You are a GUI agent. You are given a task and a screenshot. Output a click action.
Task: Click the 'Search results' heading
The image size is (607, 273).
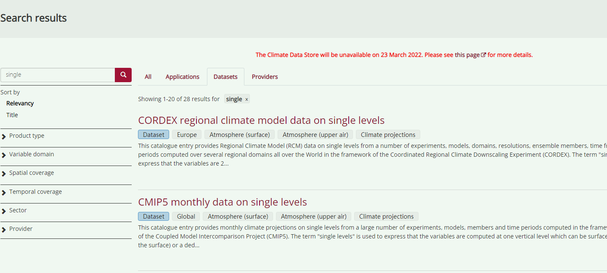(x=34, y=18)
